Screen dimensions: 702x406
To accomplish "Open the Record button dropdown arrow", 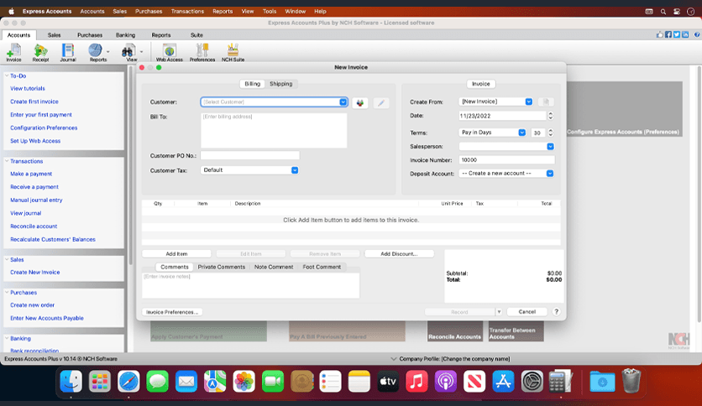I will [x=499, y=312].
